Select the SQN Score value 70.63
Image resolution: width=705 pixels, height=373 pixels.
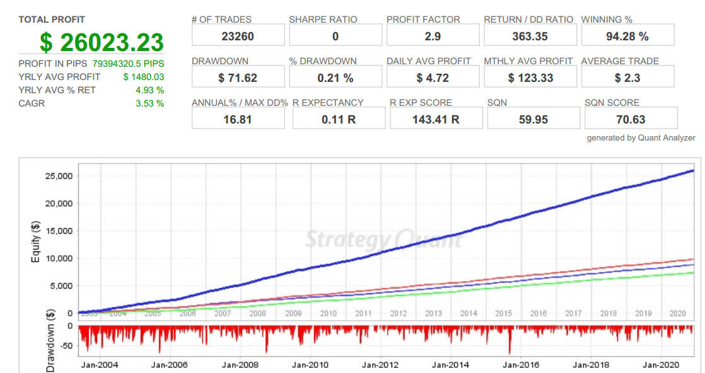(631, 120)
